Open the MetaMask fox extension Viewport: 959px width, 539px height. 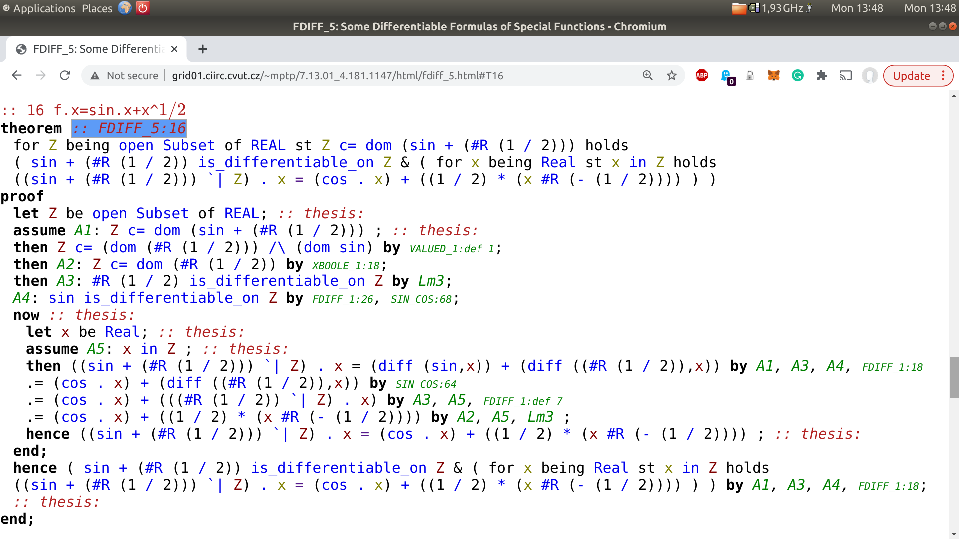(x=774, y=75)
